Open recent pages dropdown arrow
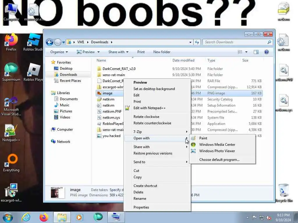Viewport: 298px width, 223px height. click(63, 42)
